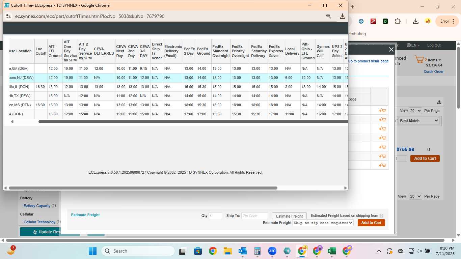This screenshot has width=461, height=259.
Task: Click the red pickaxe extension icon
Action: click(373, 21)
